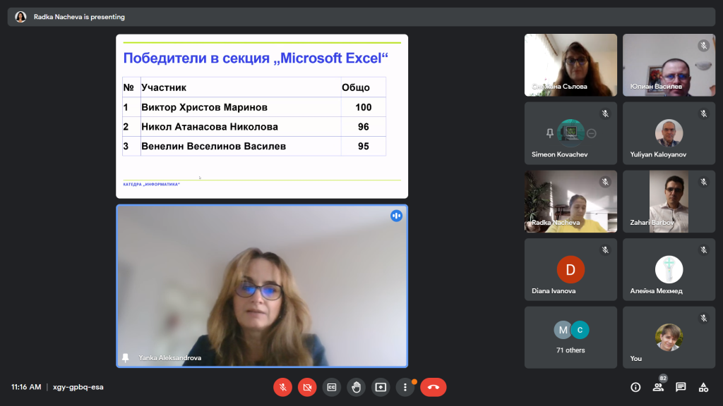Raise hand in the meeting

(356, 387)
